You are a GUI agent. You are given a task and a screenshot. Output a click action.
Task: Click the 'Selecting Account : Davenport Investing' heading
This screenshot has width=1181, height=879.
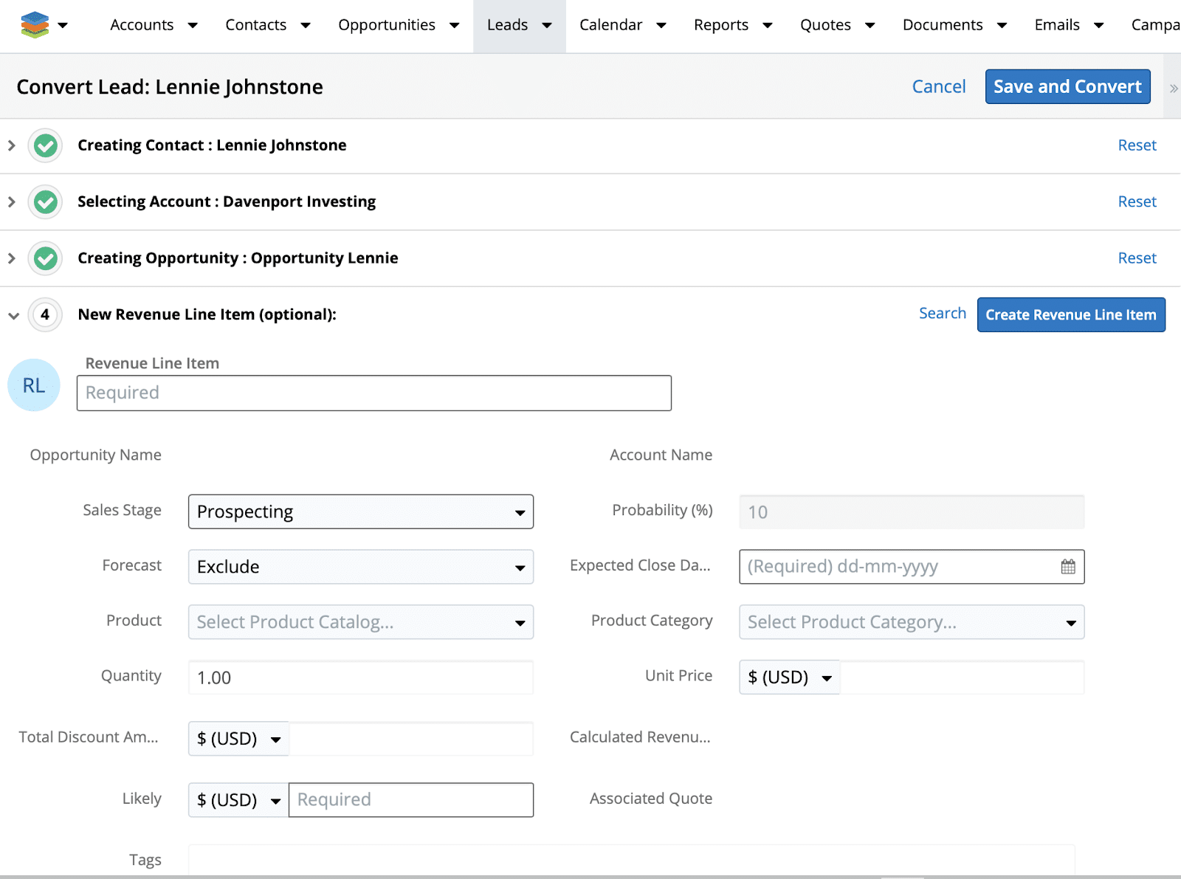pyautogui.click(x=227, y=201)
